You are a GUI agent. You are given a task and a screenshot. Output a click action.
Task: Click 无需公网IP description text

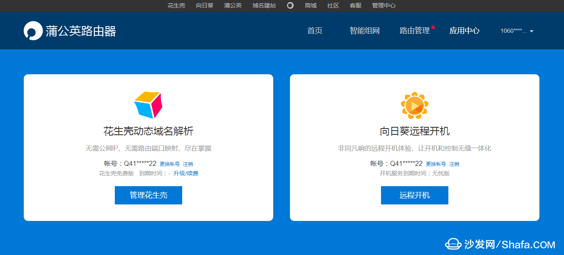tap(148, 148)
